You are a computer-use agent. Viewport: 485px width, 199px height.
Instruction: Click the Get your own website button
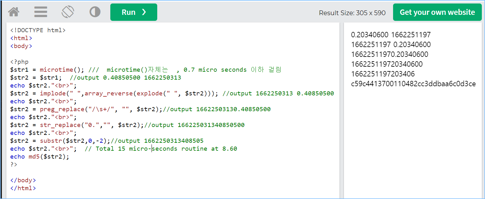coord(437,12)
